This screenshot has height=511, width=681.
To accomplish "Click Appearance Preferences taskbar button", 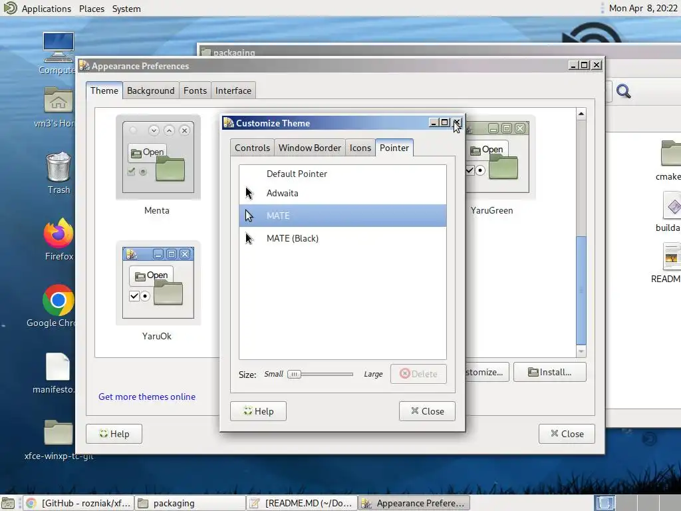I will pyautogui.click(x=414, y=503).
